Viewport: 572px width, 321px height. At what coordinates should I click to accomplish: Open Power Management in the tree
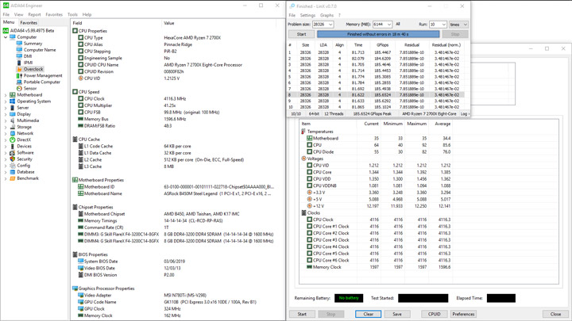click(x=43, y=75)
